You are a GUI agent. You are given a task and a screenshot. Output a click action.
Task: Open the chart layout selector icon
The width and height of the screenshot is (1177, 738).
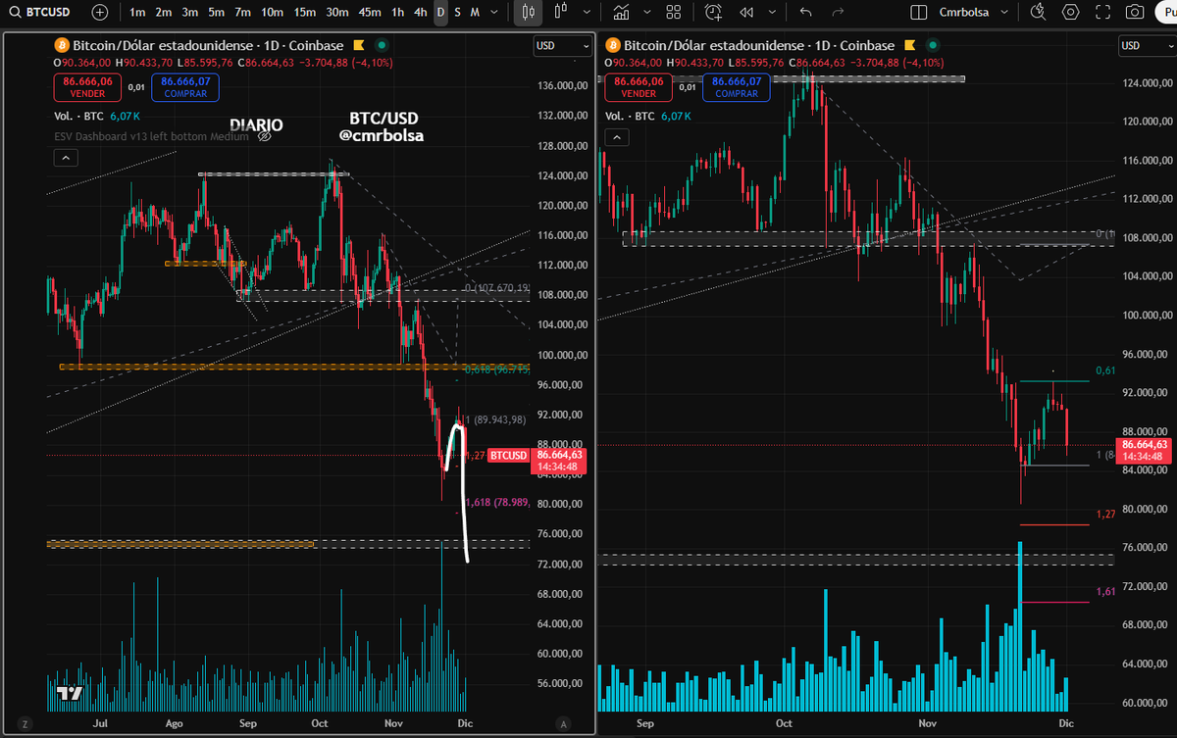pos(918,12)
